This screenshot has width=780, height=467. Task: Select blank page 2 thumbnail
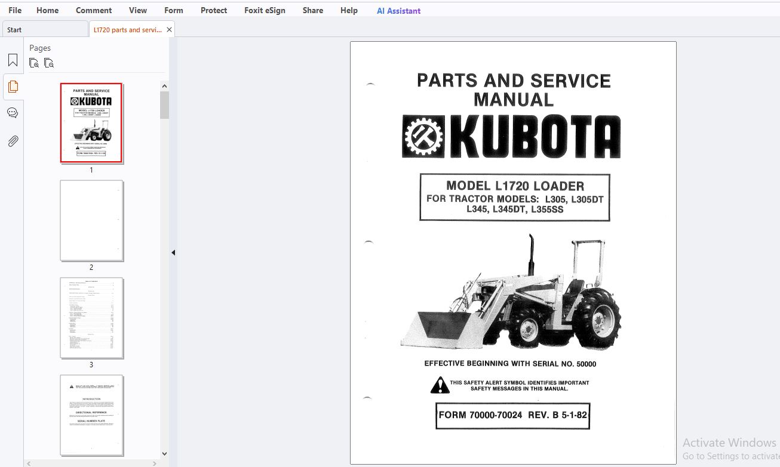91,220
